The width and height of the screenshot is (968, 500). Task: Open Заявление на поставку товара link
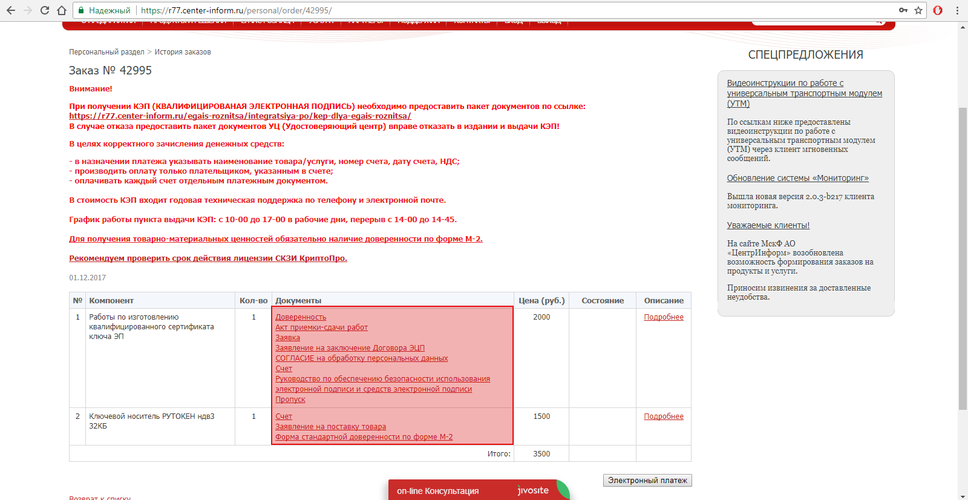330,427
